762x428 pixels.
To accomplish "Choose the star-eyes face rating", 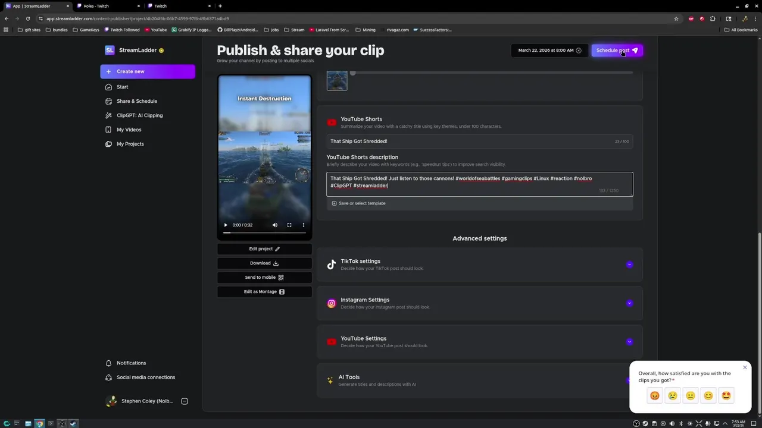I will 726,396.
